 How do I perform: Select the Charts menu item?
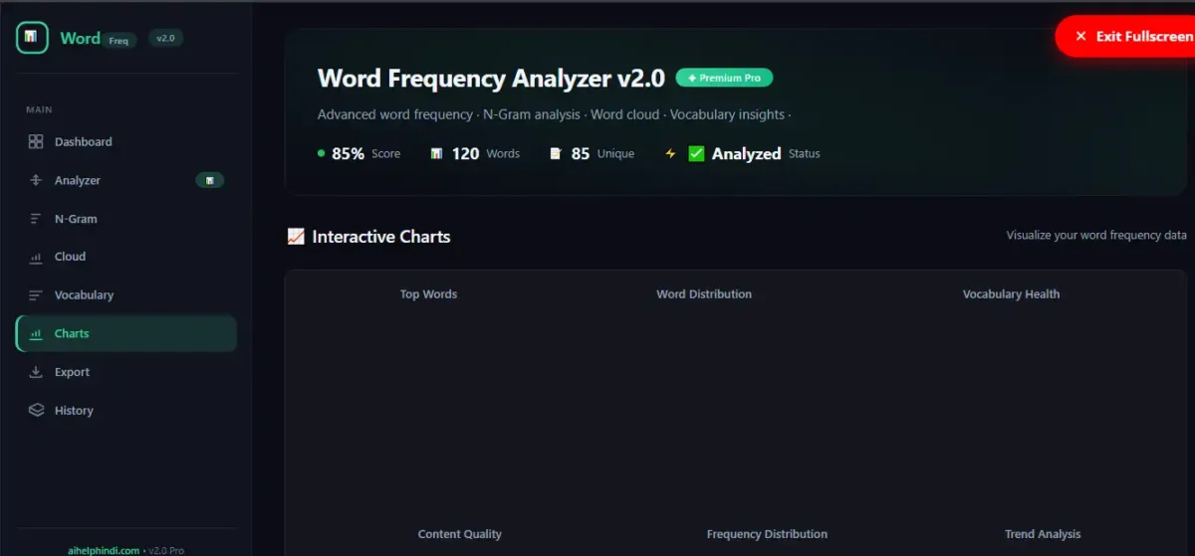click(126, 334)
